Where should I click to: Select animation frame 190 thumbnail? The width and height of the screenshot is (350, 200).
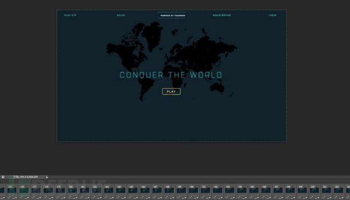[193, 190]
